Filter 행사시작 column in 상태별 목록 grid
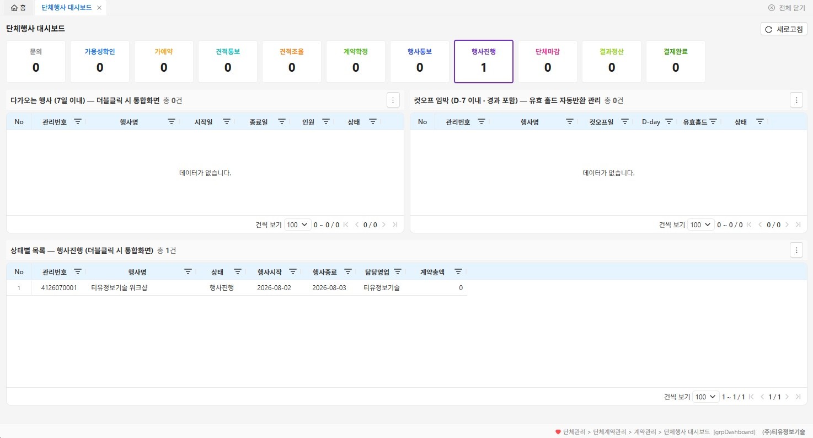 pyautogui.click(x=293, y=272)
